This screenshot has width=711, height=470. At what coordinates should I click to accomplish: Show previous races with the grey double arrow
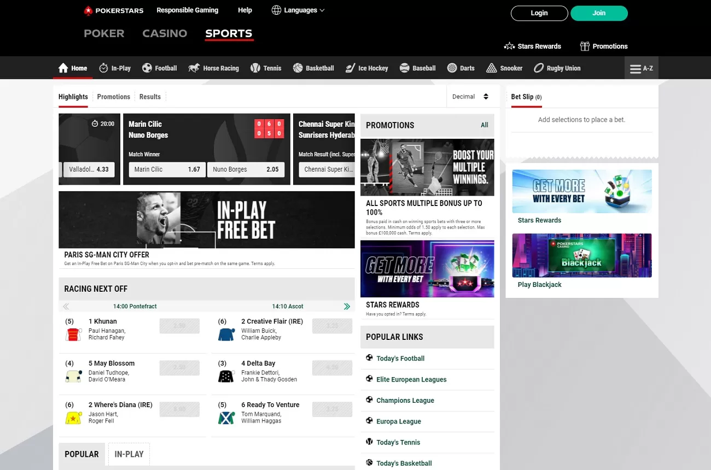[x=66, y=307]
